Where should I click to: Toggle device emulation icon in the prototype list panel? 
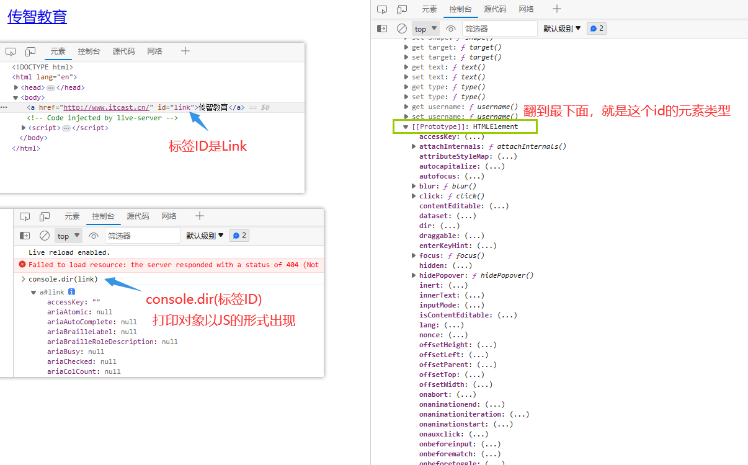click(402, 9)
